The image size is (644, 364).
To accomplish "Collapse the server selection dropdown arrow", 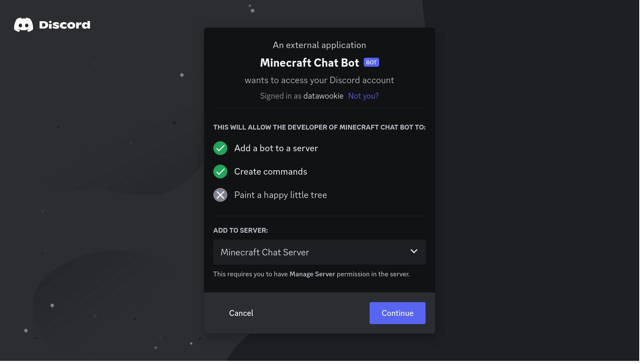I will pos(414,252).
